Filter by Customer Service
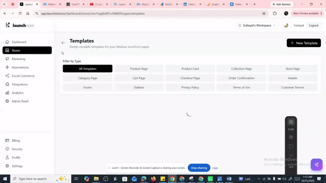Screen dimensions: 326x183 pyautogui.click(x=293, y=87)
